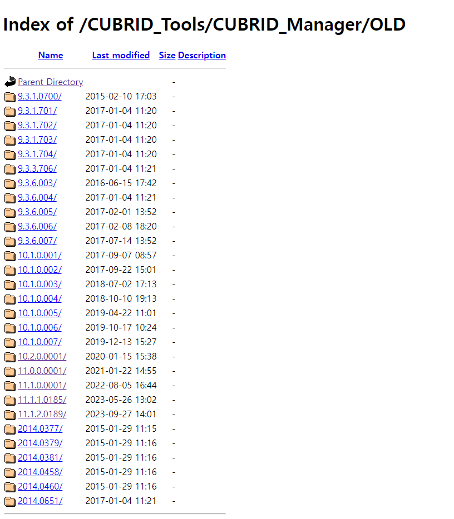Image resolution: width=454 pixels, height=519 pixels.
Task: Open the 10.1.0.001/ directory link
Action: pos(40,255)
